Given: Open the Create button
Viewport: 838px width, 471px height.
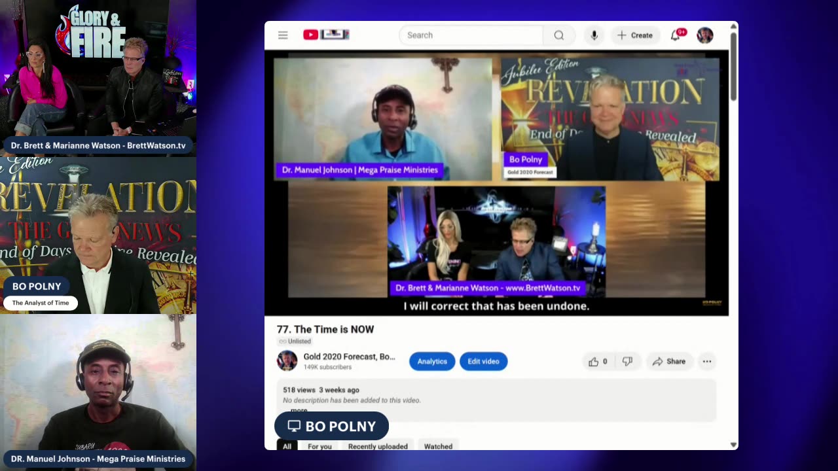Looking at the screenshot, I should [x=635, y=35].
